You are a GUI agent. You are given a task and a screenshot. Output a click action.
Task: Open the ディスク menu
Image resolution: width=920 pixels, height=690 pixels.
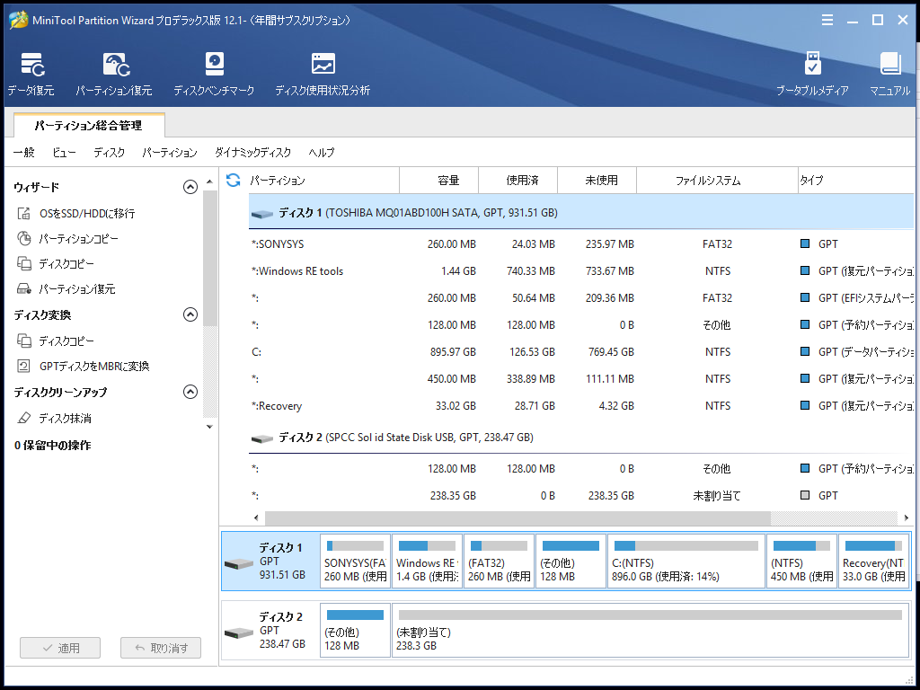[109, 153]
